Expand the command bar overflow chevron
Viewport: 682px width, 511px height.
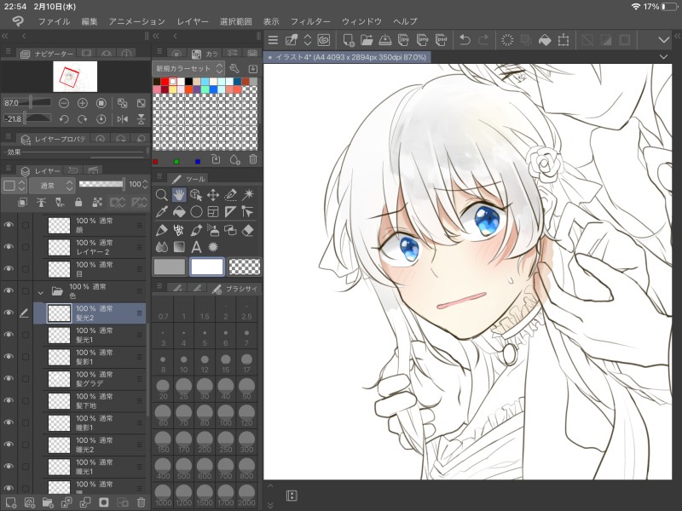[x=664, y=40]
